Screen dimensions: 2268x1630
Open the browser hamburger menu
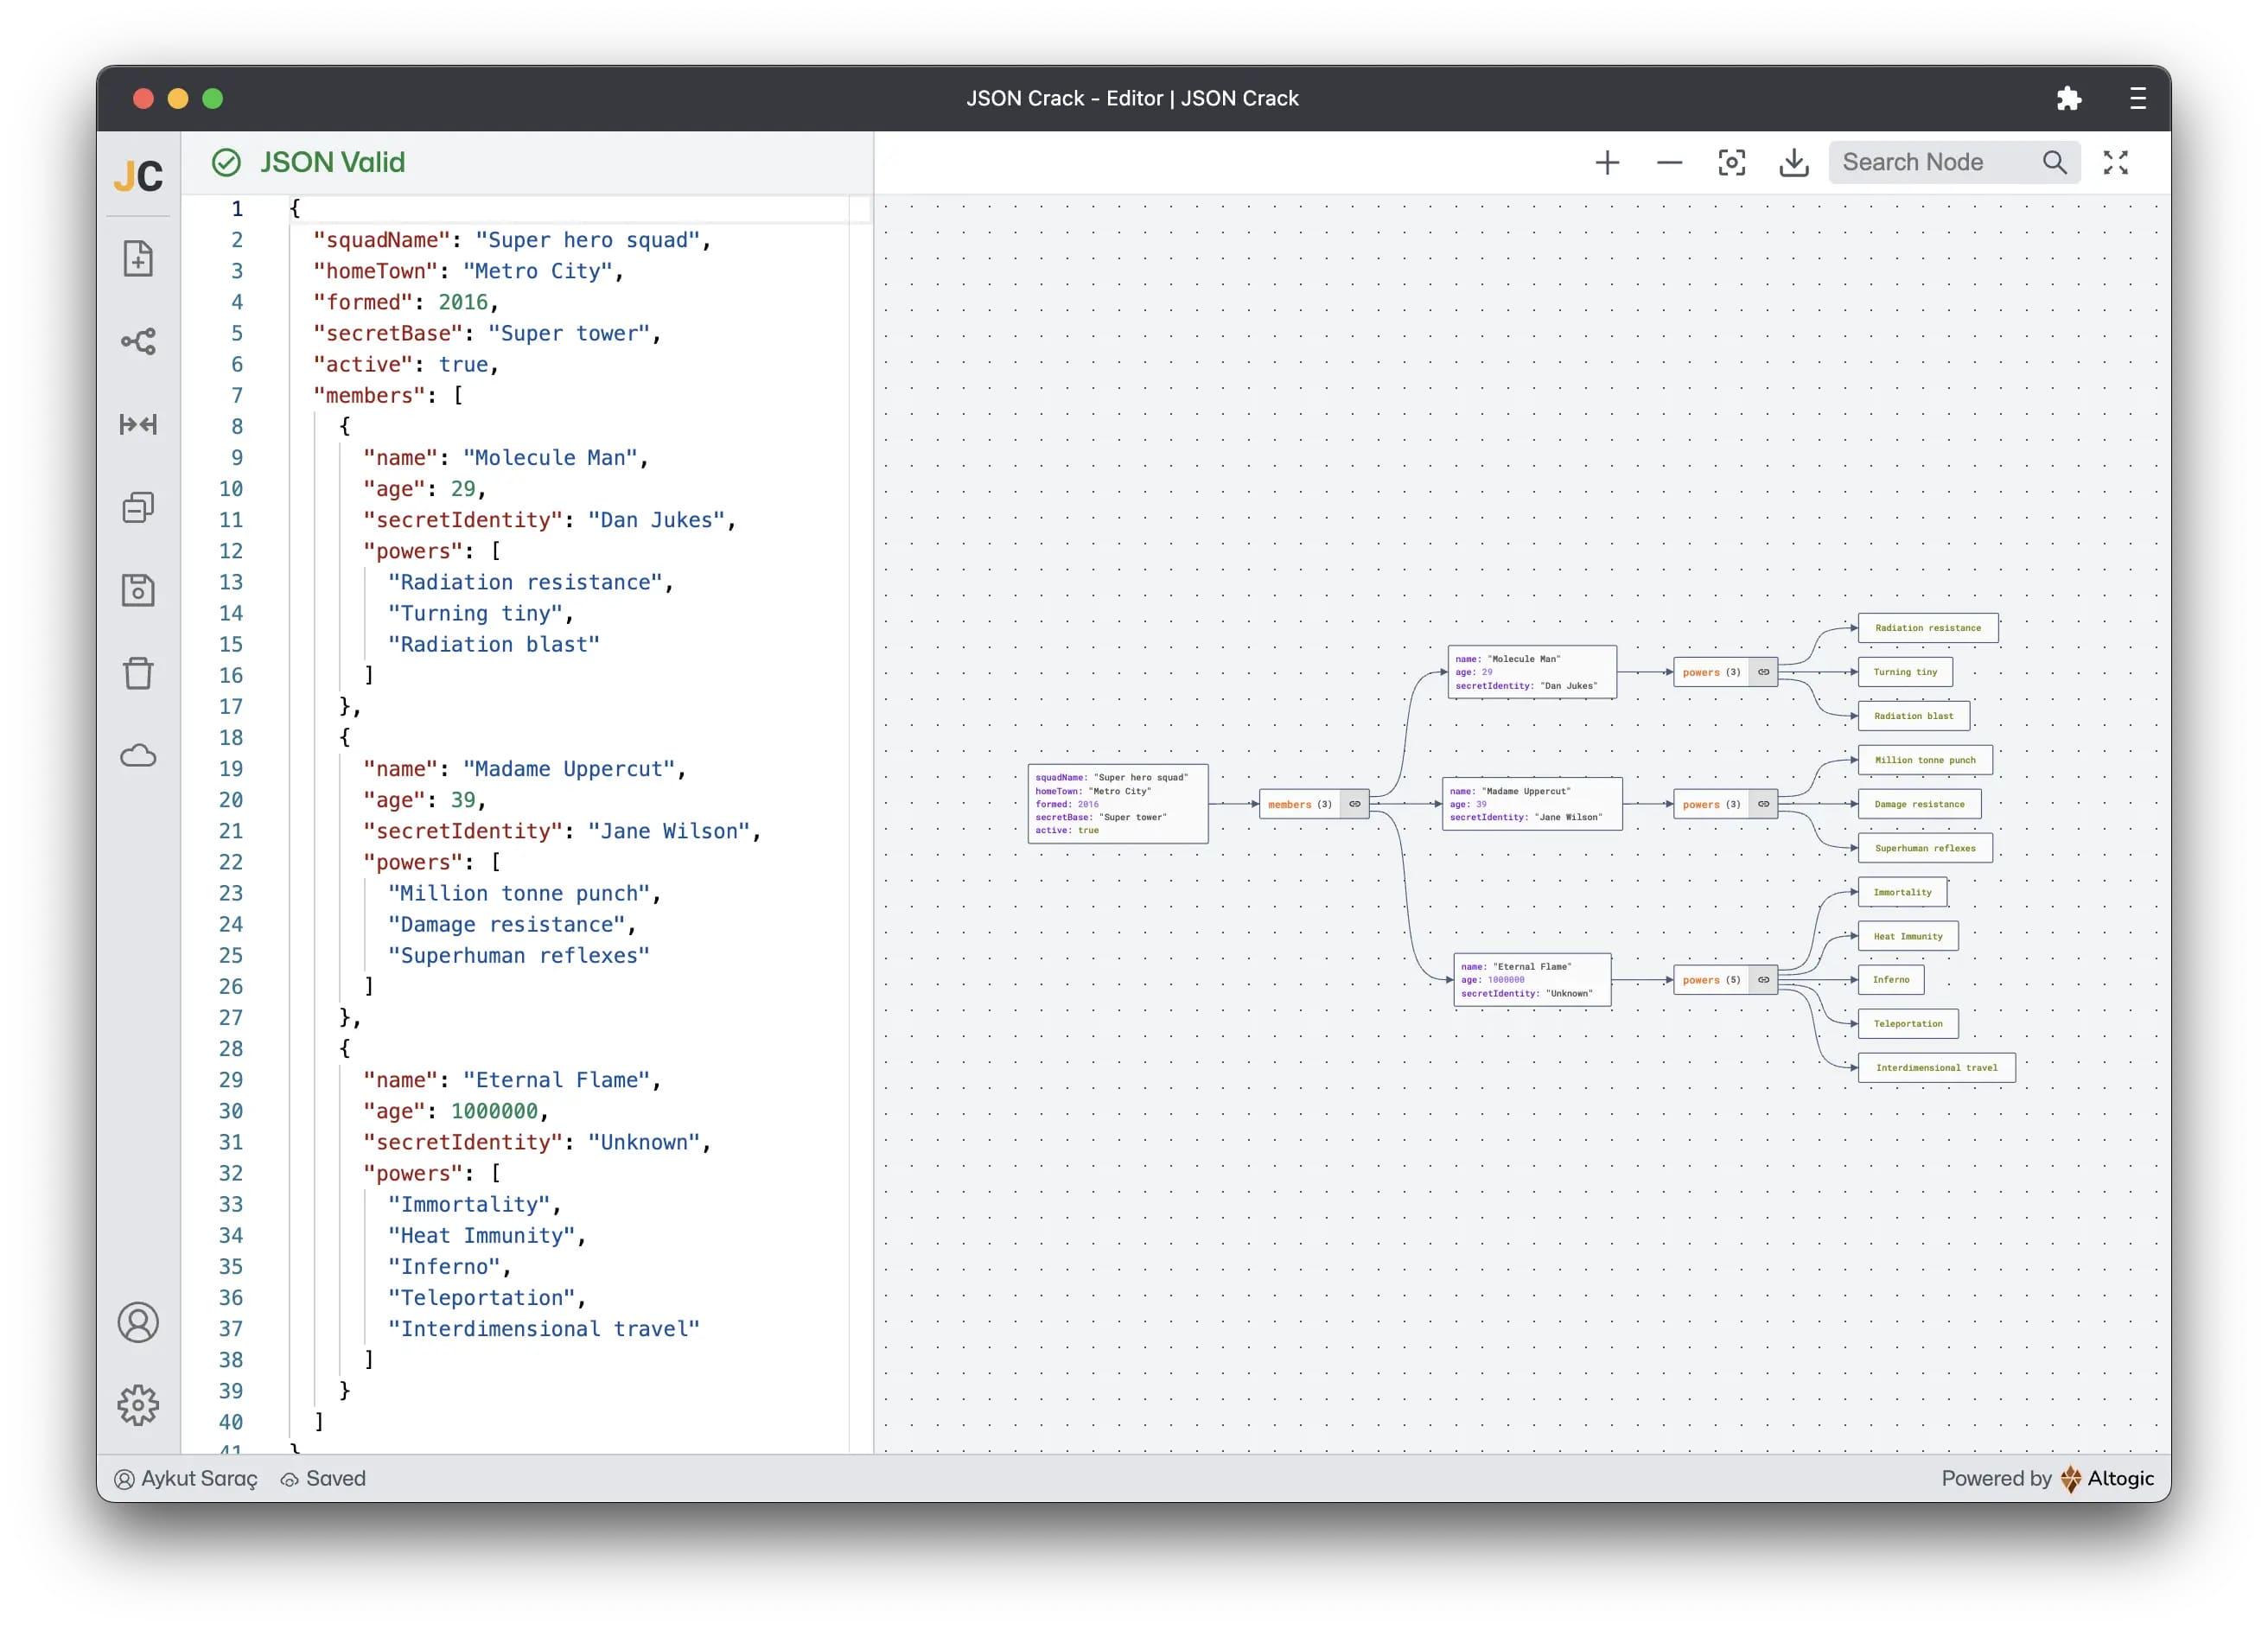[x=2137, y=98]
